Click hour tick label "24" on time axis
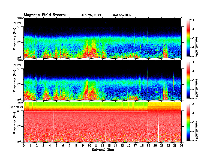The width and height of the screenshot is (216, 167). point(181,146)
